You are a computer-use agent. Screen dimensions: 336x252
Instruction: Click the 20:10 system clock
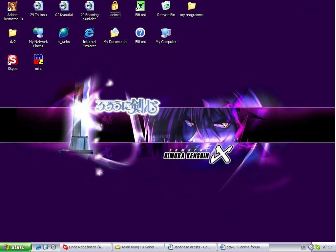(x=327, y=247)
